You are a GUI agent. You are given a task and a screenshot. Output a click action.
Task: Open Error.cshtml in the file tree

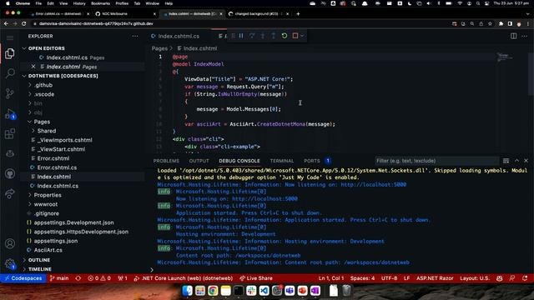[53, 158]
